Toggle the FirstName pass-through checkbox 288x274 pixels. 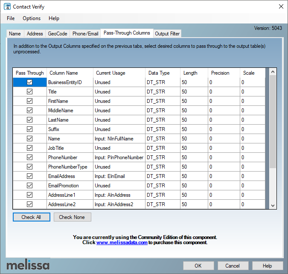point(29,101)
